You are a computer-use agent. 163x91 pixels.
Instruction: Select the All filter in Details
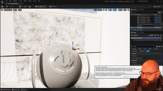click(148, 51)
